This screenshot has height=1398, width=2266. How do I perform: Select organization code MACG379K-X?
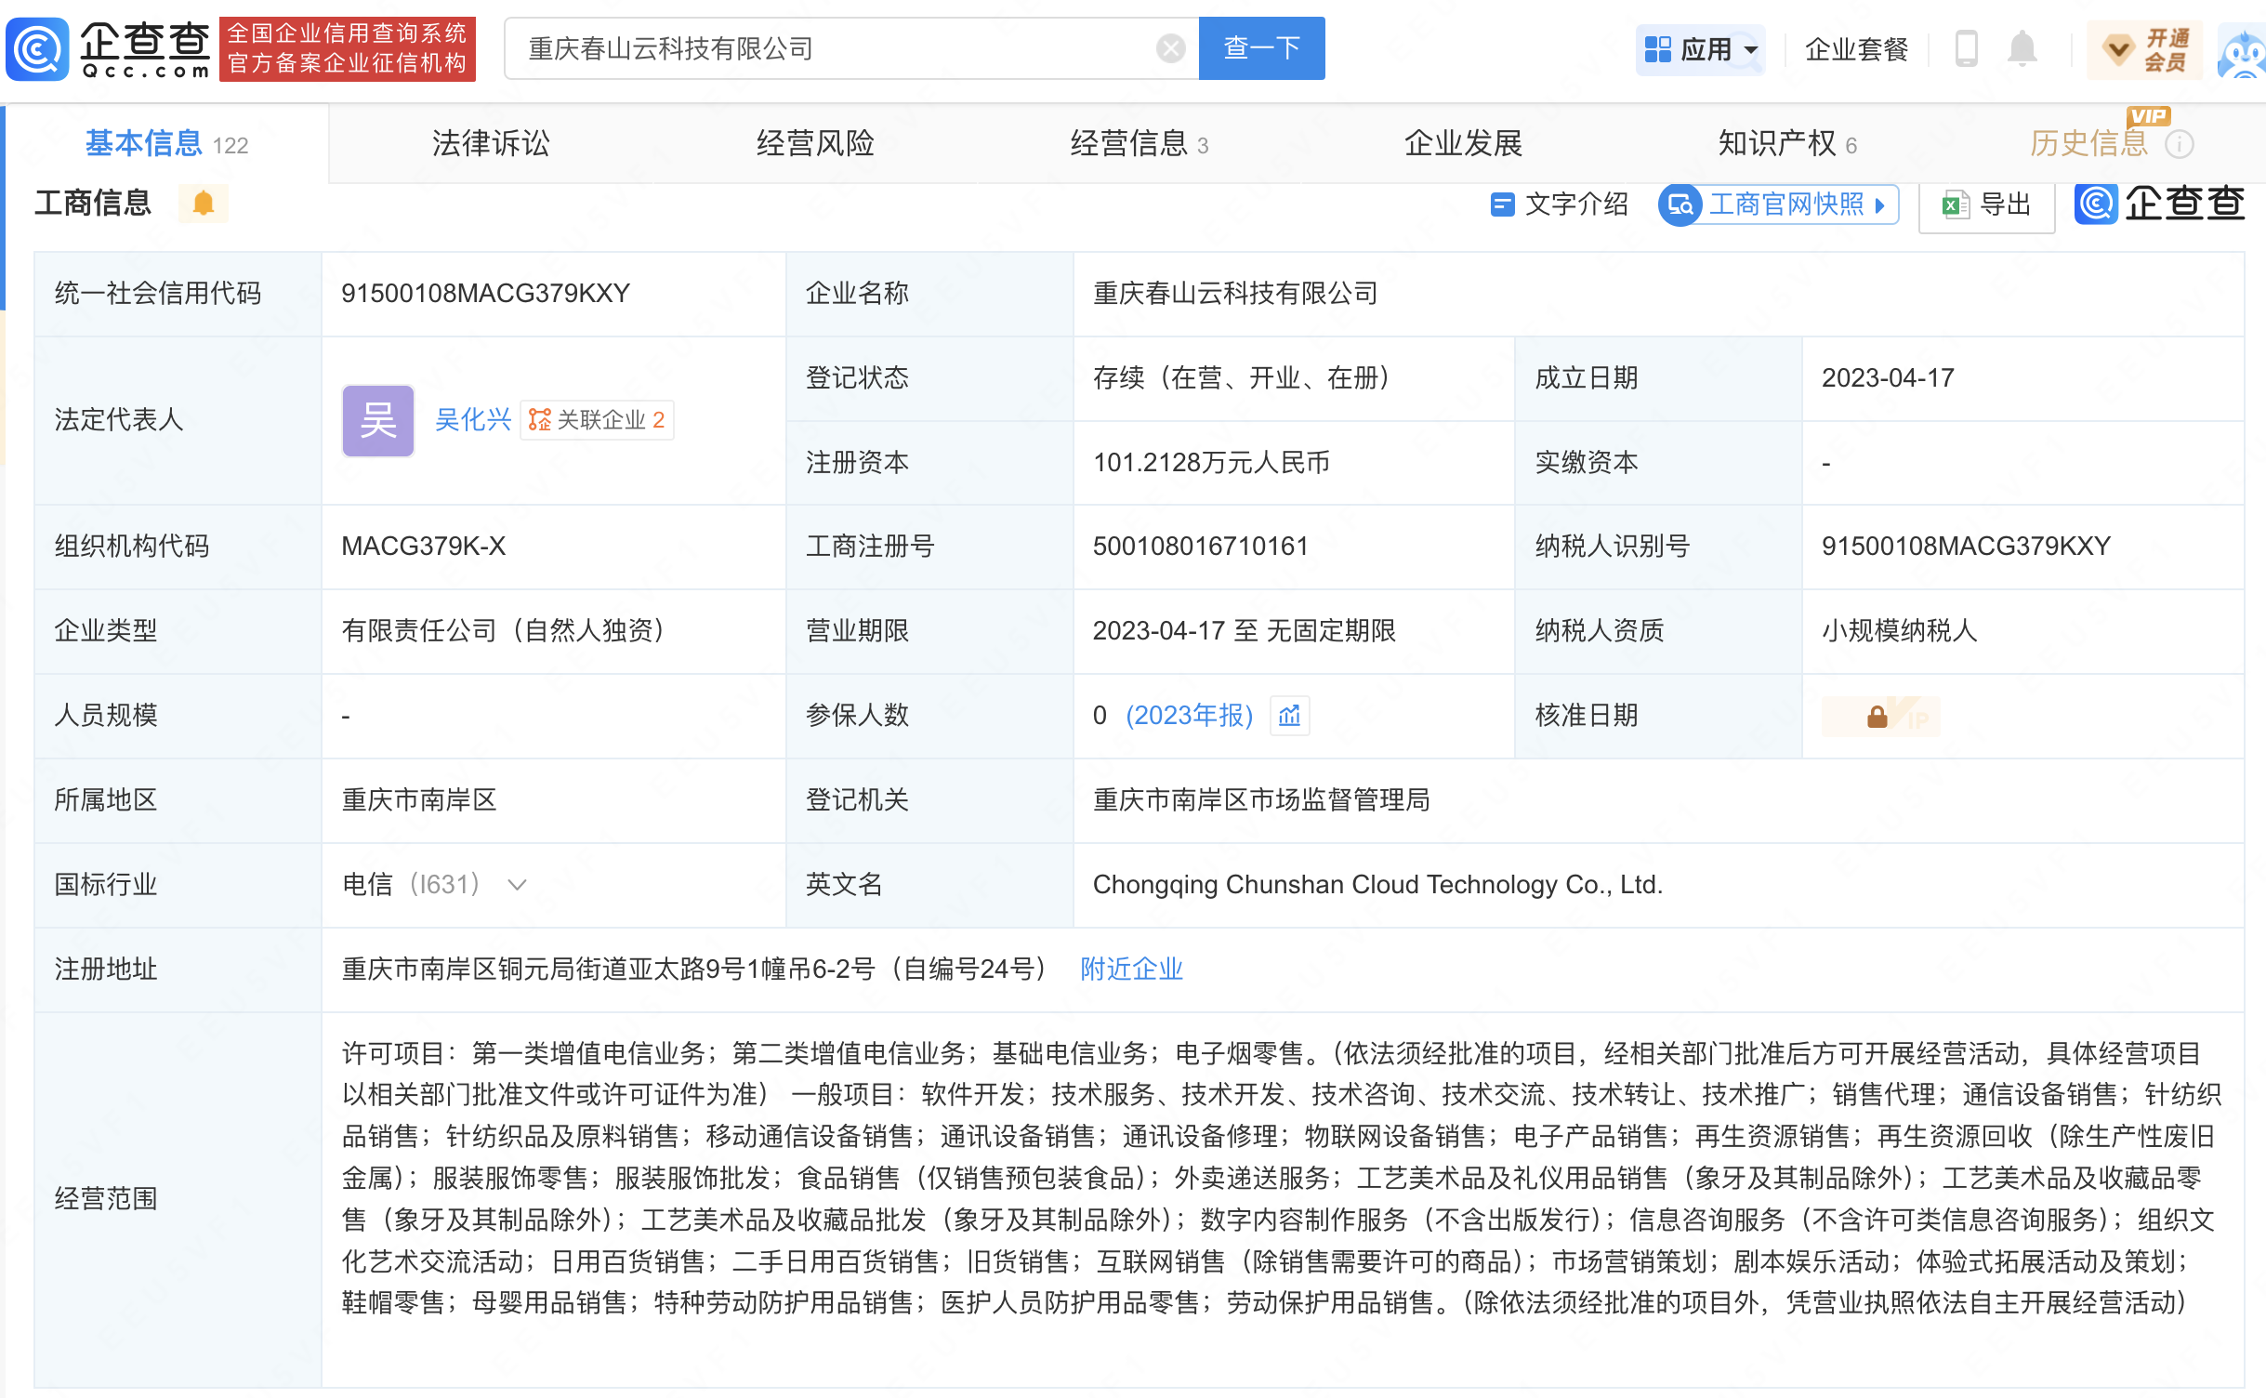pyautogui.click(x=423, y=547)
